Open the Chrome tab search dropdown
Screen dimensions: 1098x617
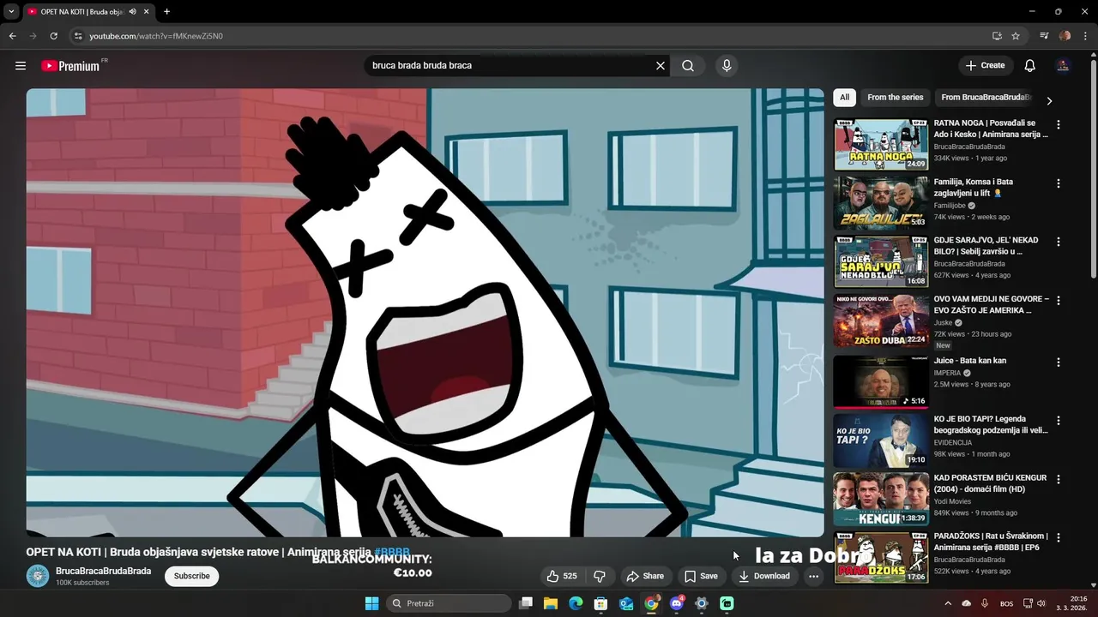click(x=11, y=12)
